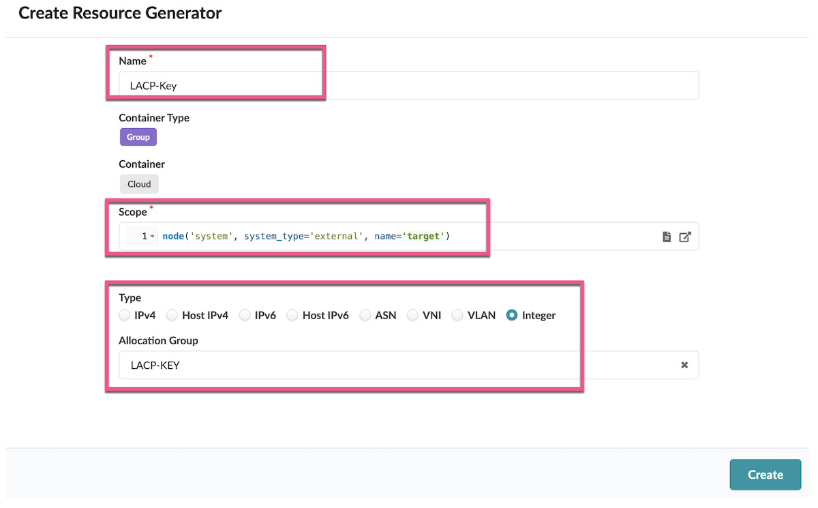Click the Container Type label
Viewport: 818px width, 508px height.
pyautogui.click(x=154, y=117)
